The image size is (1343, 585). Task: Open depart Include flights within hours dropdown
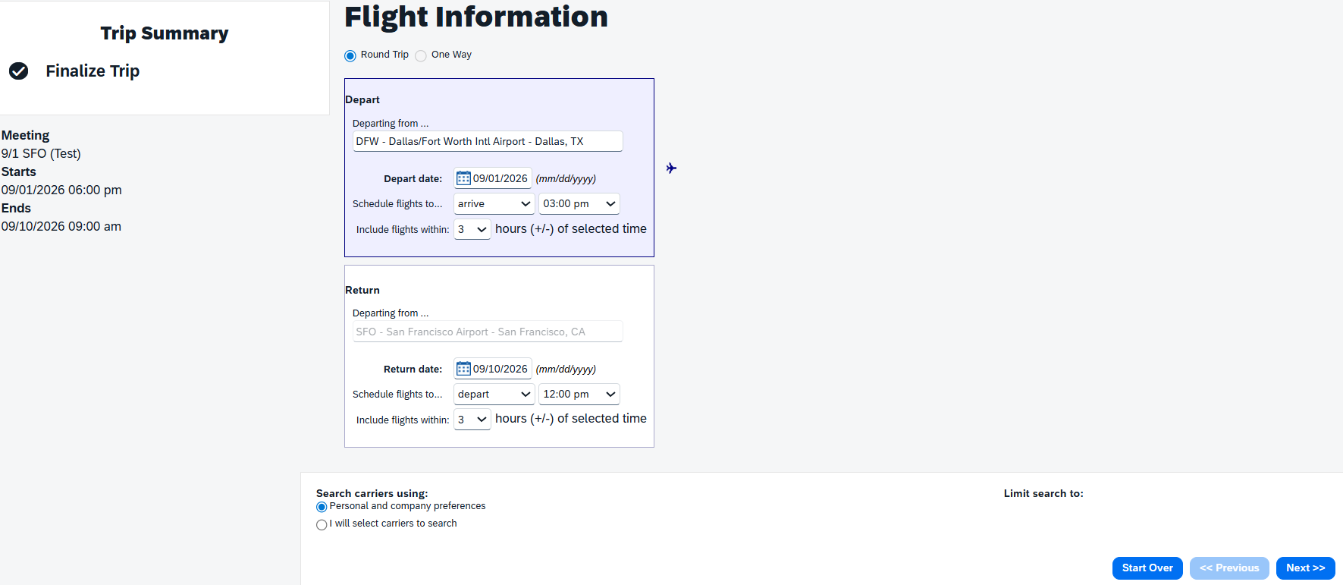472,229
